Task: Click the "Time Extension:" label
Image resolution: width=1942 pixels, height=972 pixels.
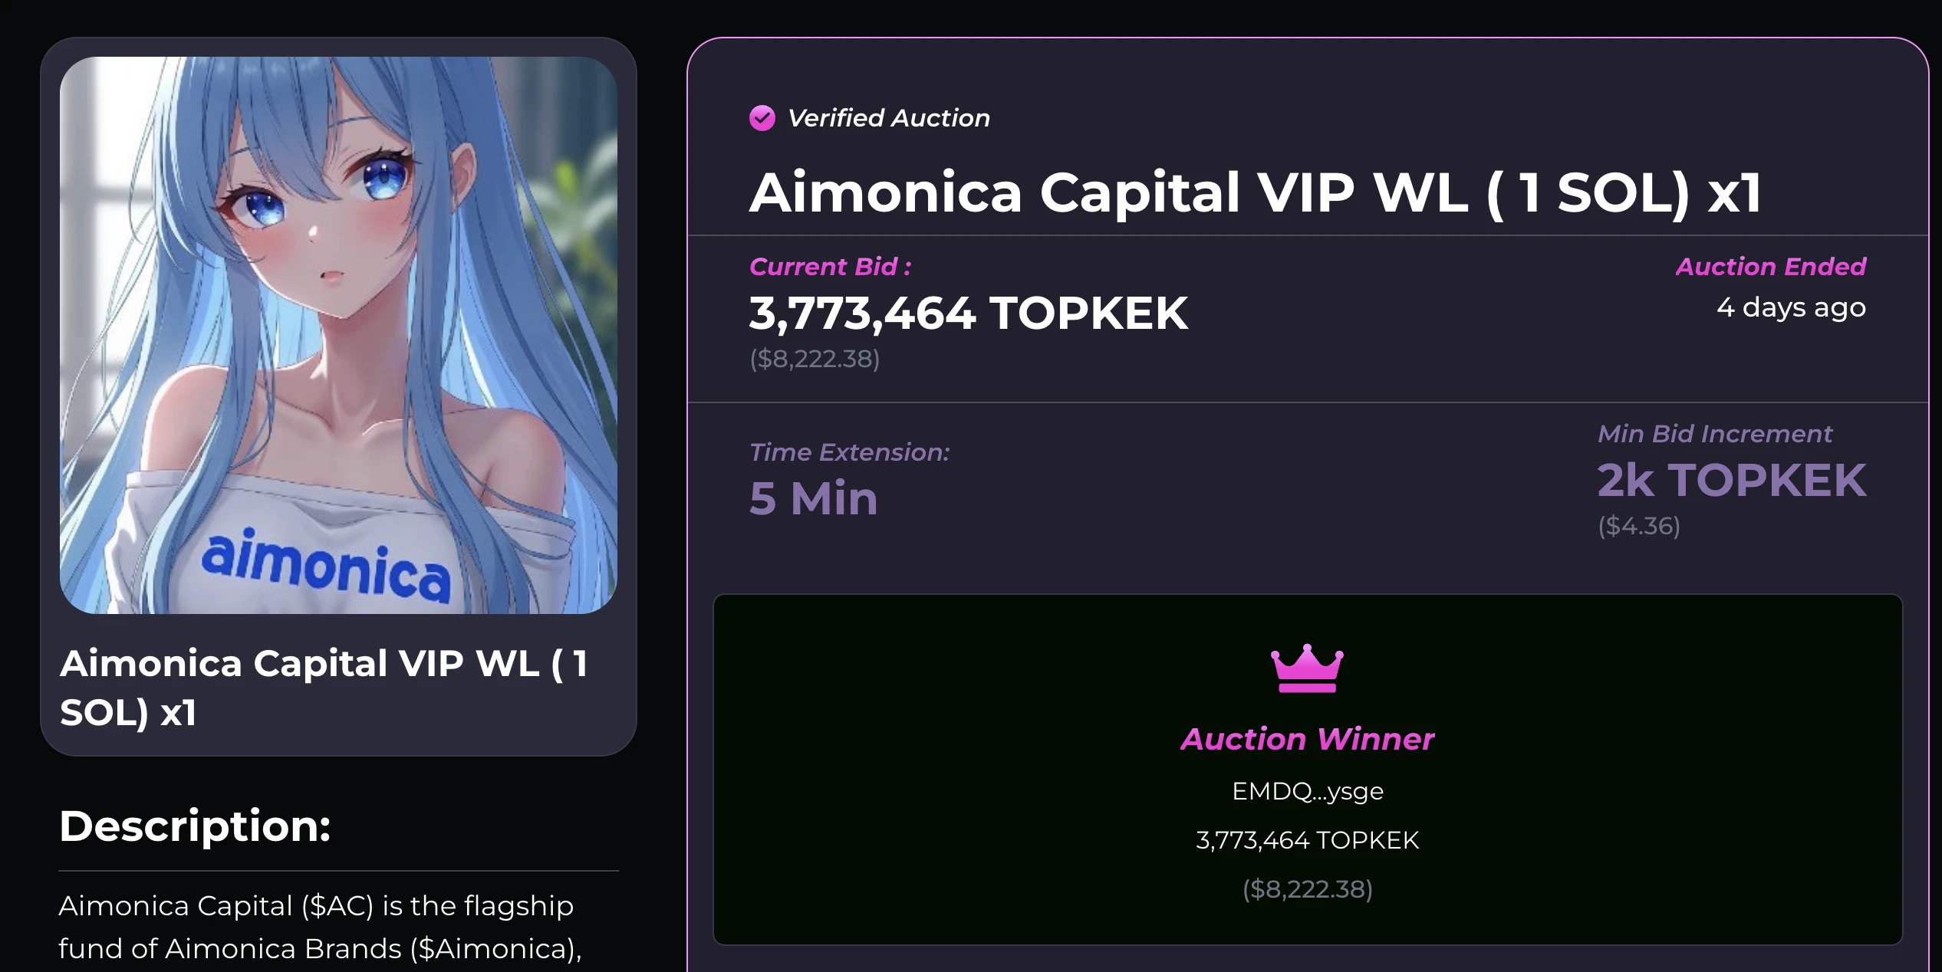Action: click(x=849, y=452)
